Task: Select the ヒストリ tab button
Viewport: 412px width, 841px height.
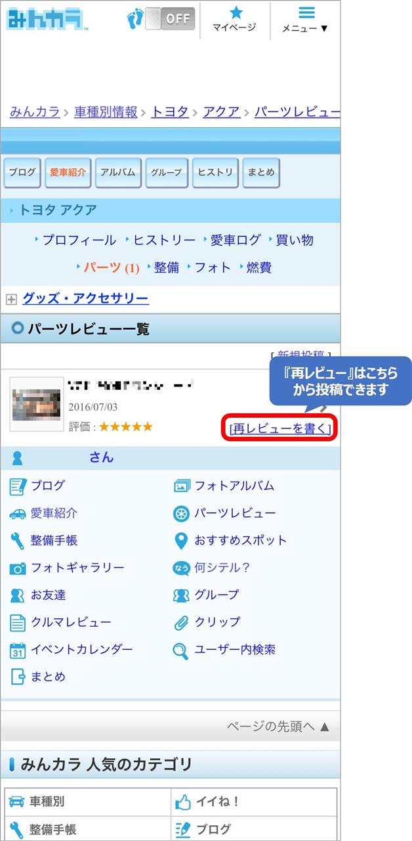Action: [216, 173]
